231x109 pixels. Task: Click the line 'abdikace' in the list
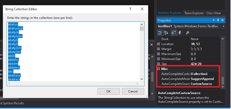coord(14,75)
